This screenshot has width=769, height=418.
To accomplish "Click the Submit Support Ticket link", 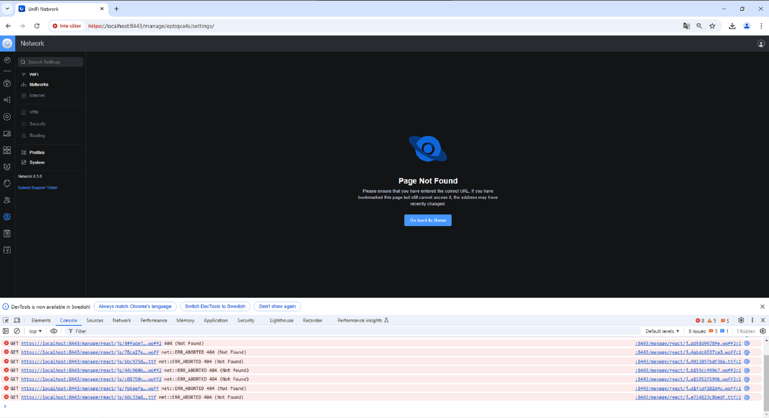I will (x=37, y=188).
